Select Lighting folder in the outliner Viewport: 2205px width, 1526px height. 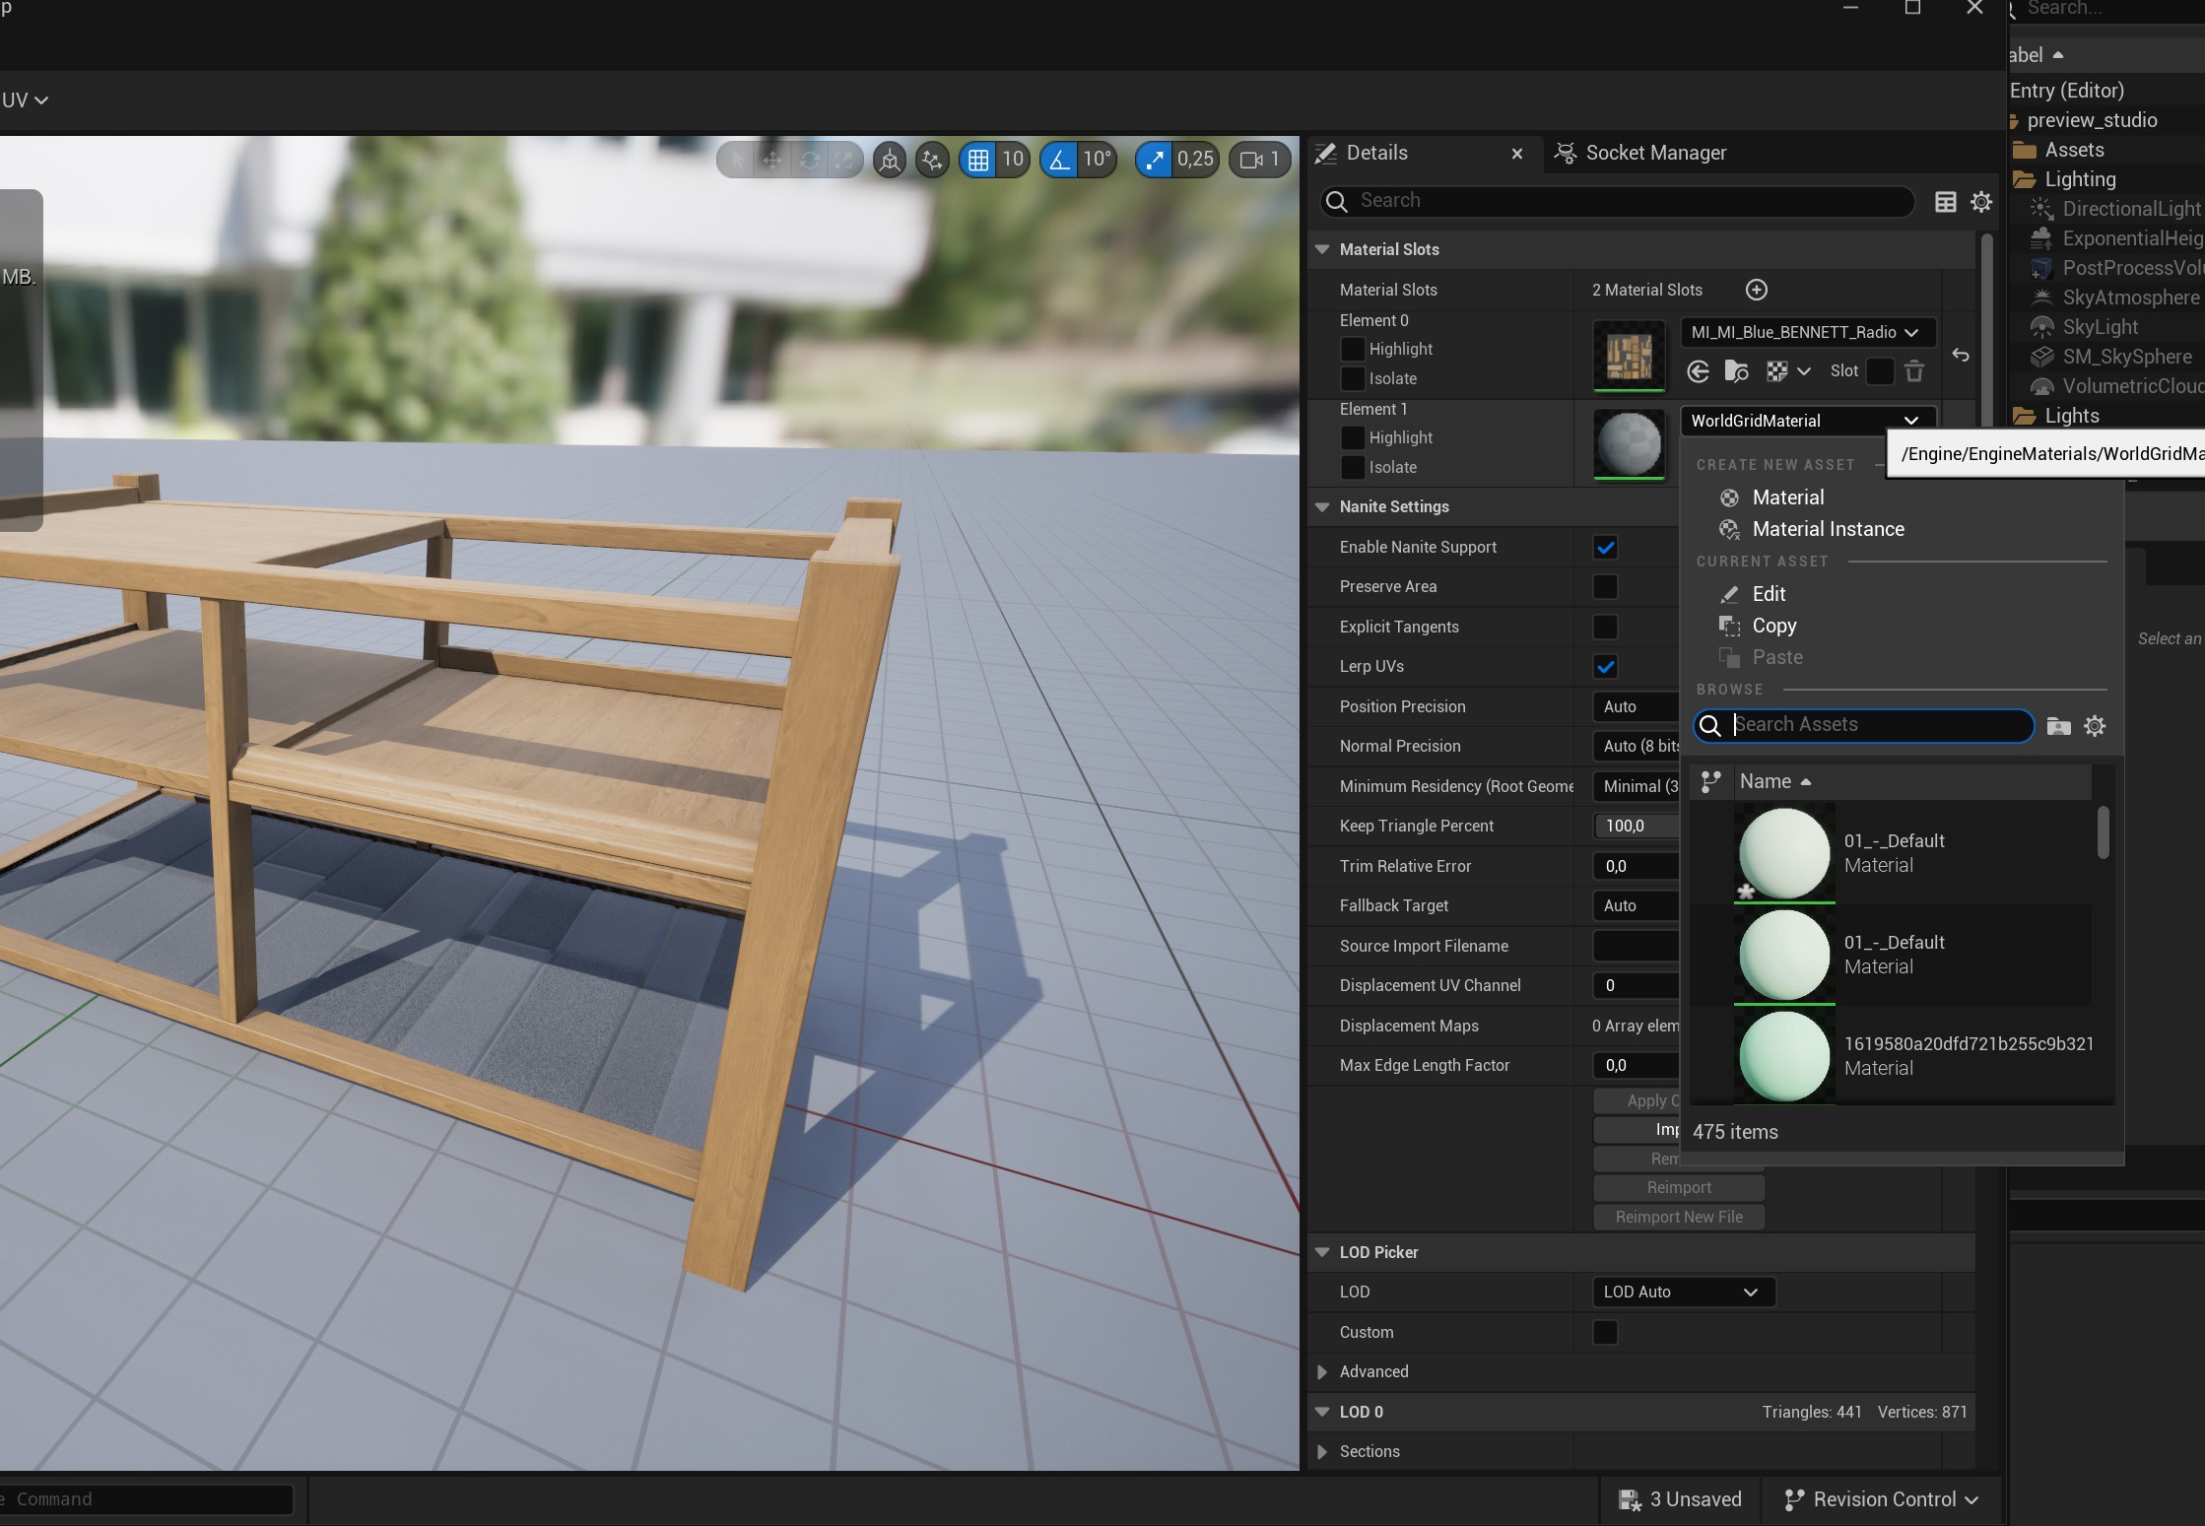point(2079,179)
